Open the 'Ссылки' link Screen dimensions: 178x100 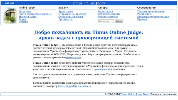click(23, 22)
